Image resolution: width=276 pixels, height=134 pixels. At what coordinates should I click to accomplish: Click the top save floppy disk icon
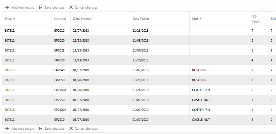coord(40,7)
